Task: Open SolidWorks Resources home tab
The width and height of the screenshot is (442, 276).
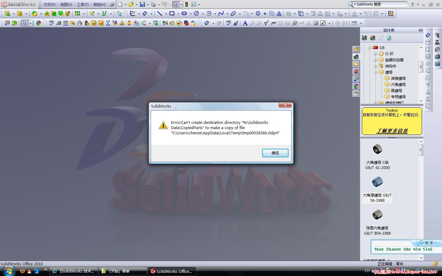Action: (x=356, y=49)
